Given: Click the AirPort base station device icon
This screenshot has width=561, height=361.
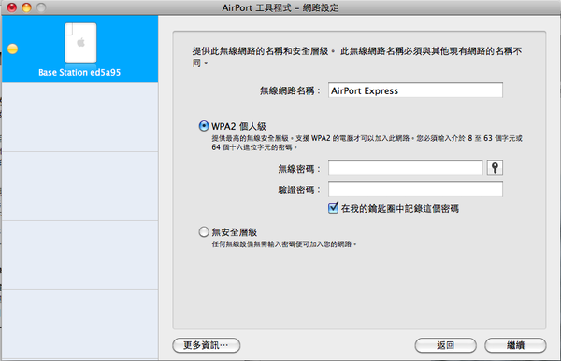Looking at the screenshot, I should point(80,43).
